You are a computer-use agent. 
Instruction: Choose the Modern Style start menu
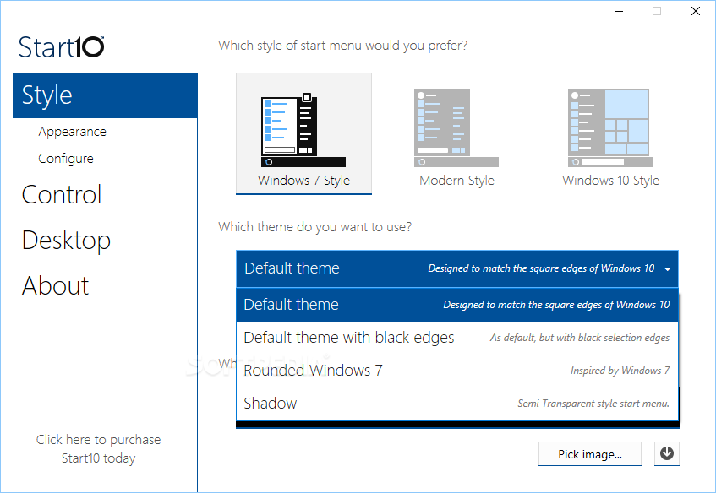456,137
